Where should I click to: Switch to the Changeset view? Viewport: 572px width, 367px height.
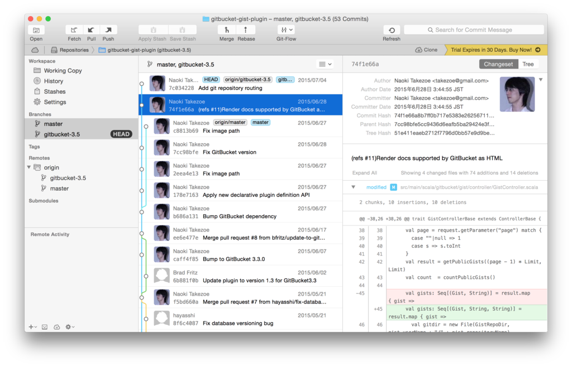(x=498, y=64)
